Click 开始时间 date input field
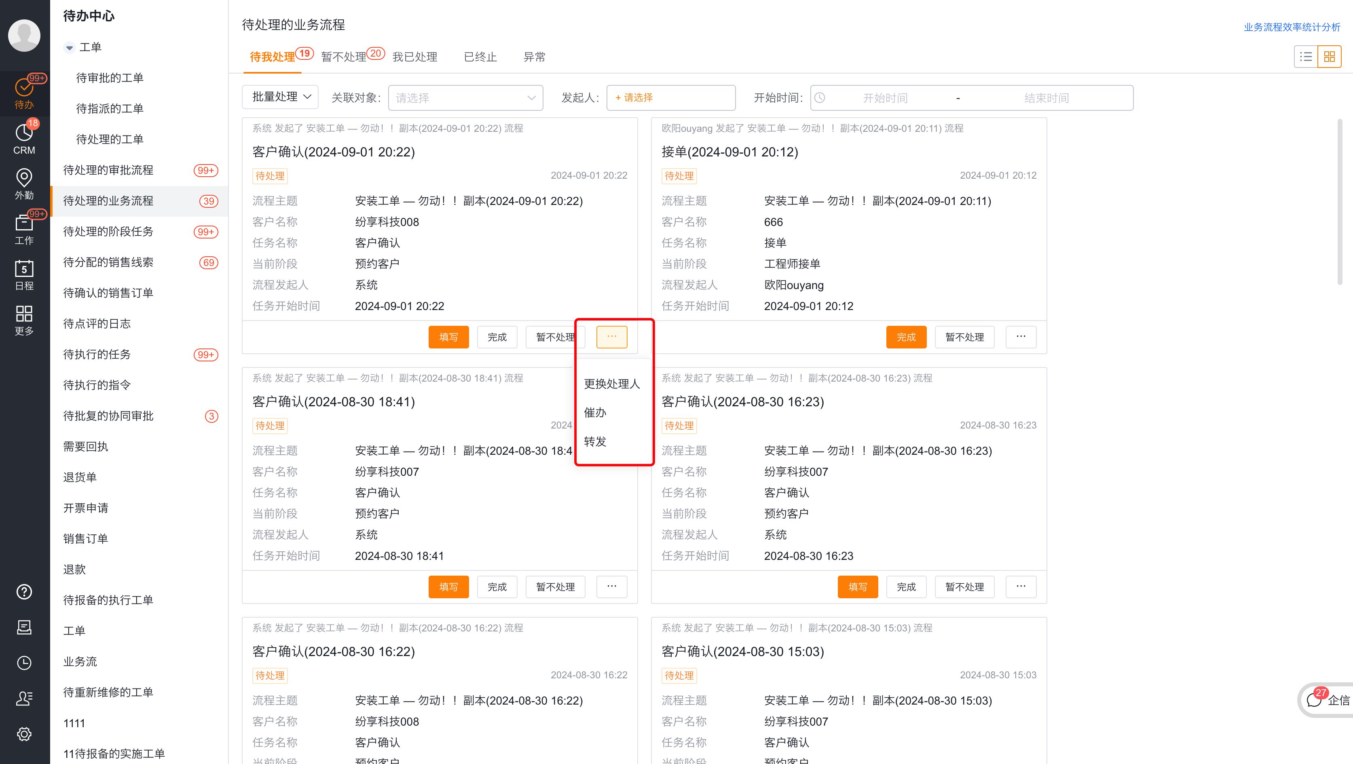The image size is (1353, 764). pos(888,97)
